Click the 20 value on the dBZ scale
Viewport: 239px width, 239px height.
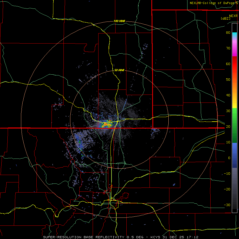tap(228, 127)
